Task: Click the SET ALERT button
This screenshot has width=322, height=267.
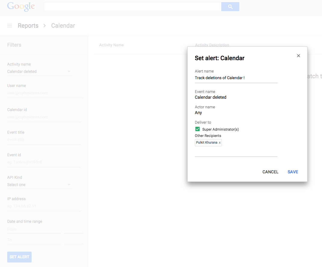Action: pos(19,257)
